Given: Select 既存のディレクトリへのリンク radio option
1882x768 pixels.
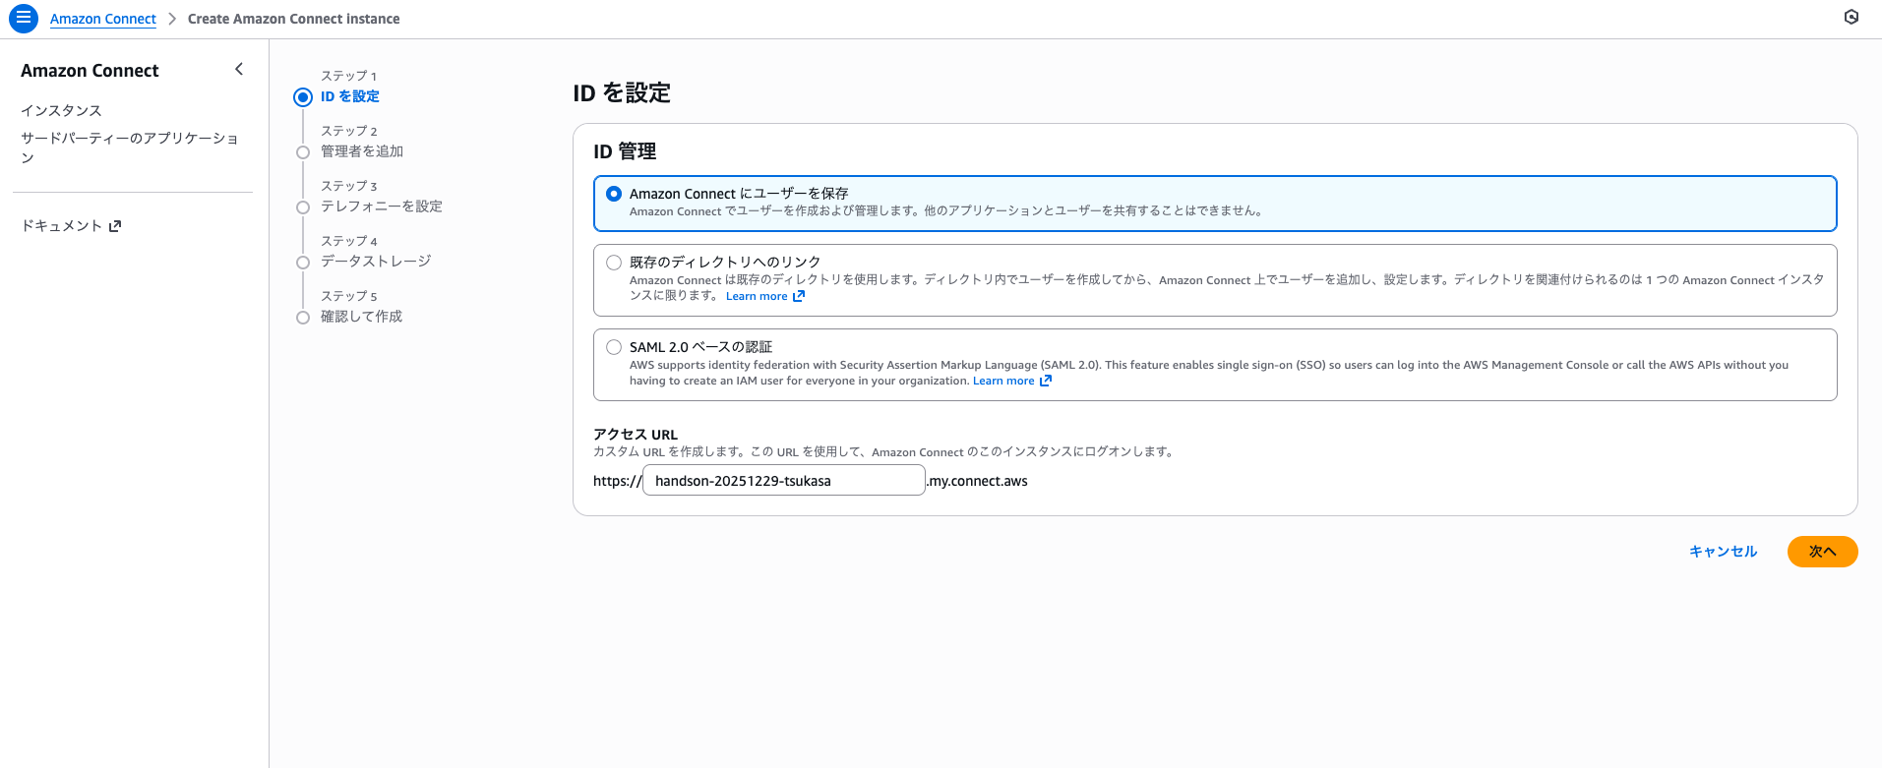Looking at the screenshot, I should [x=614, y=263].
